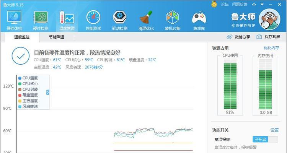The image size is (287, 153).
Task: Open the title bar dropdown menu arrow
Action: pyautogui.click(x=262, y=4)
